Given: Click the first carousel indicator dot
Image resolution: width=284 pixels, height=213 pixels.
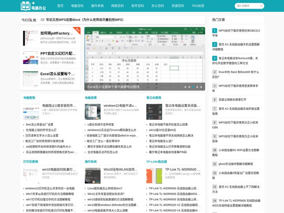Looking at the screenshot, I should coord(185,87).
